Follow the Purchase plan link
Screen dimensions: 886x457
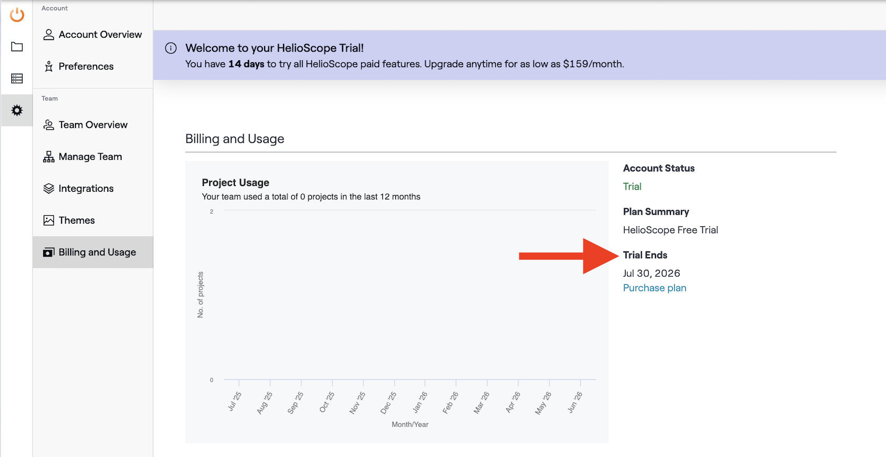pyautogui.click(x=654, y=288)
